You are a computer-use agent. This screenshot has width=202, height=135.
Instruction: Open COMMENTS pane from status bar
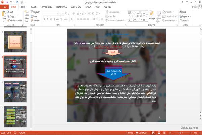click(142, 133)
